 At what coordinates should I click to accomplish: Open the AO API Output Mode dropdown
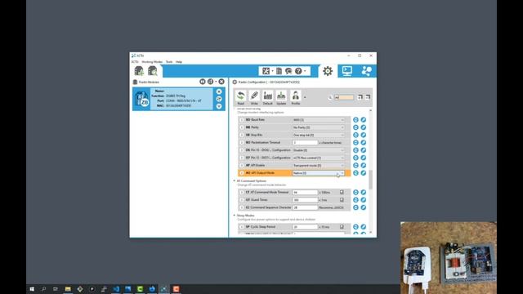319,173
